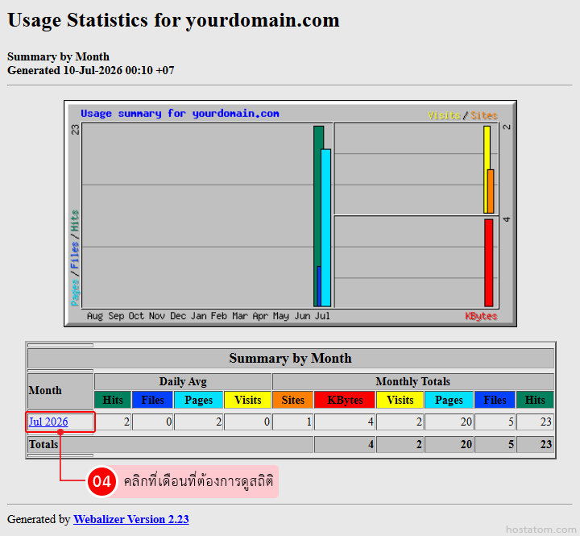The width and height of the screenshot is (580, 536).
Task: Click the Monthly Totals Hits header cell
Action: 535,400
